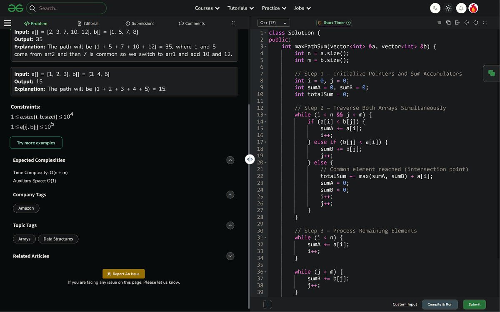Switch to the Problem tab
Image resolution: width=500 pixels, height=312 pixels.
[36, 23]
